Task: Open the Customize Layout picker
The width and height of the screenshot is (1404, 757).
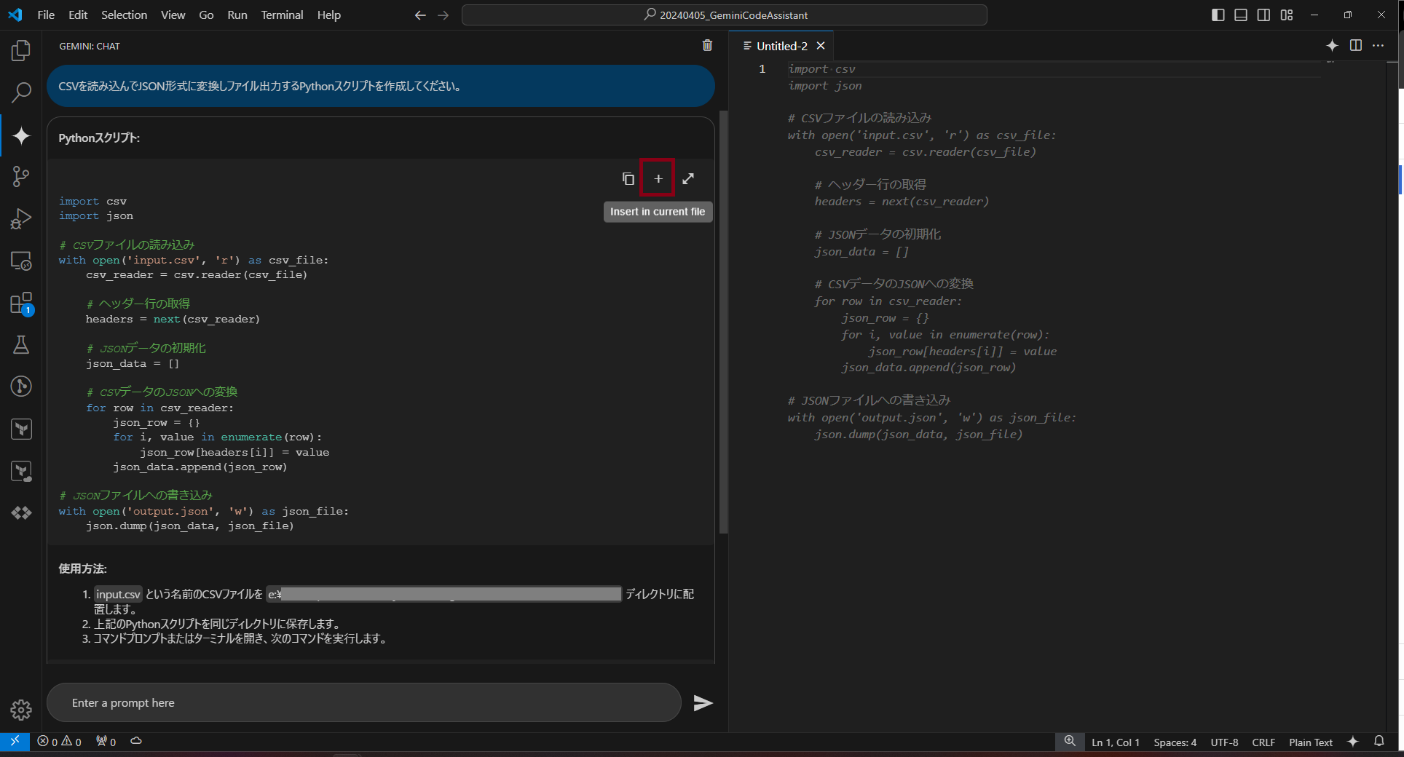Action: coord(1287,15)
